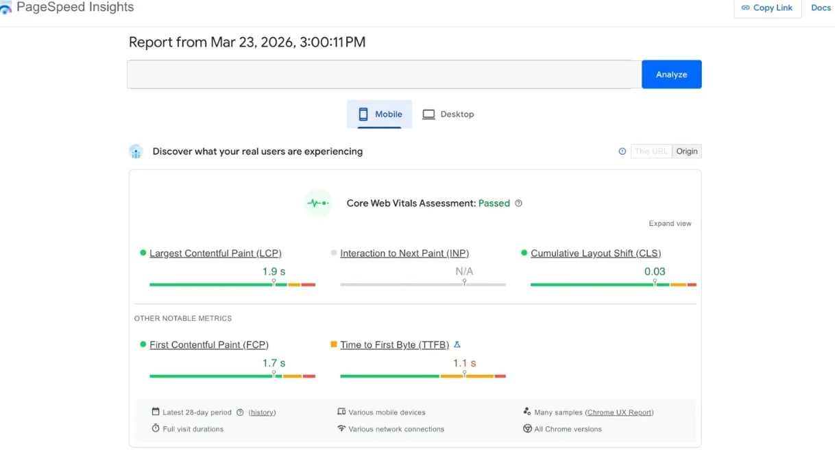Click the info icon near the Origin toggle
This screenshot has width=835, height=455.
point(622,151)
